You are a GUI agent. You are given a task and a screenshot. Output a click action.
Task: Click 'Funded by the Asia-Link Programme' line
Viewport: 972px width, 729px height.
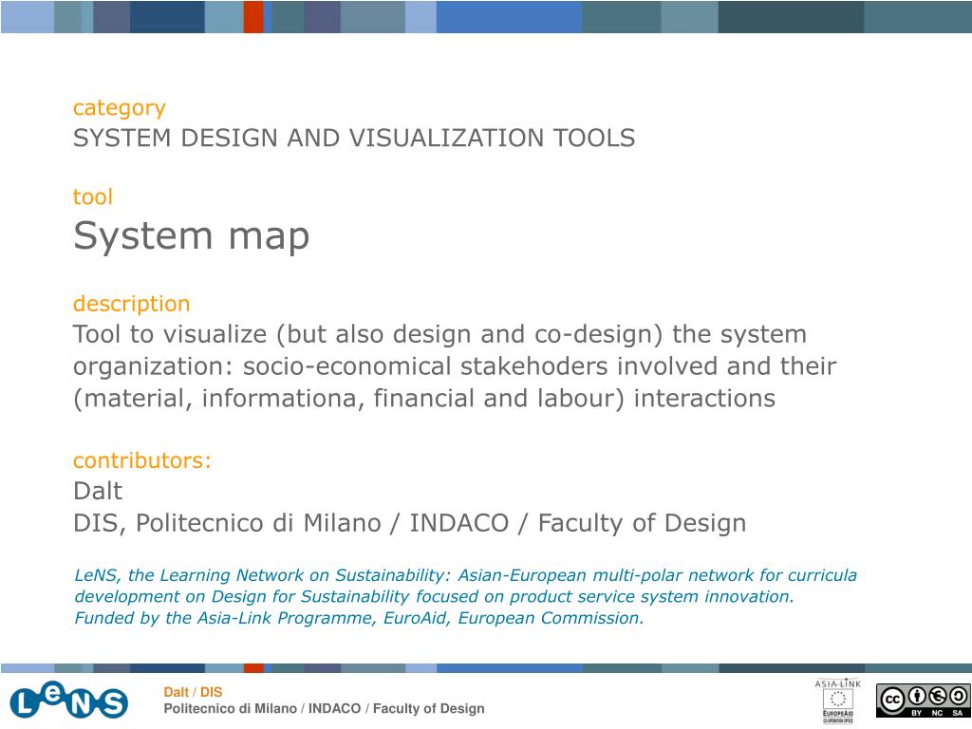[x=359, y=618]
